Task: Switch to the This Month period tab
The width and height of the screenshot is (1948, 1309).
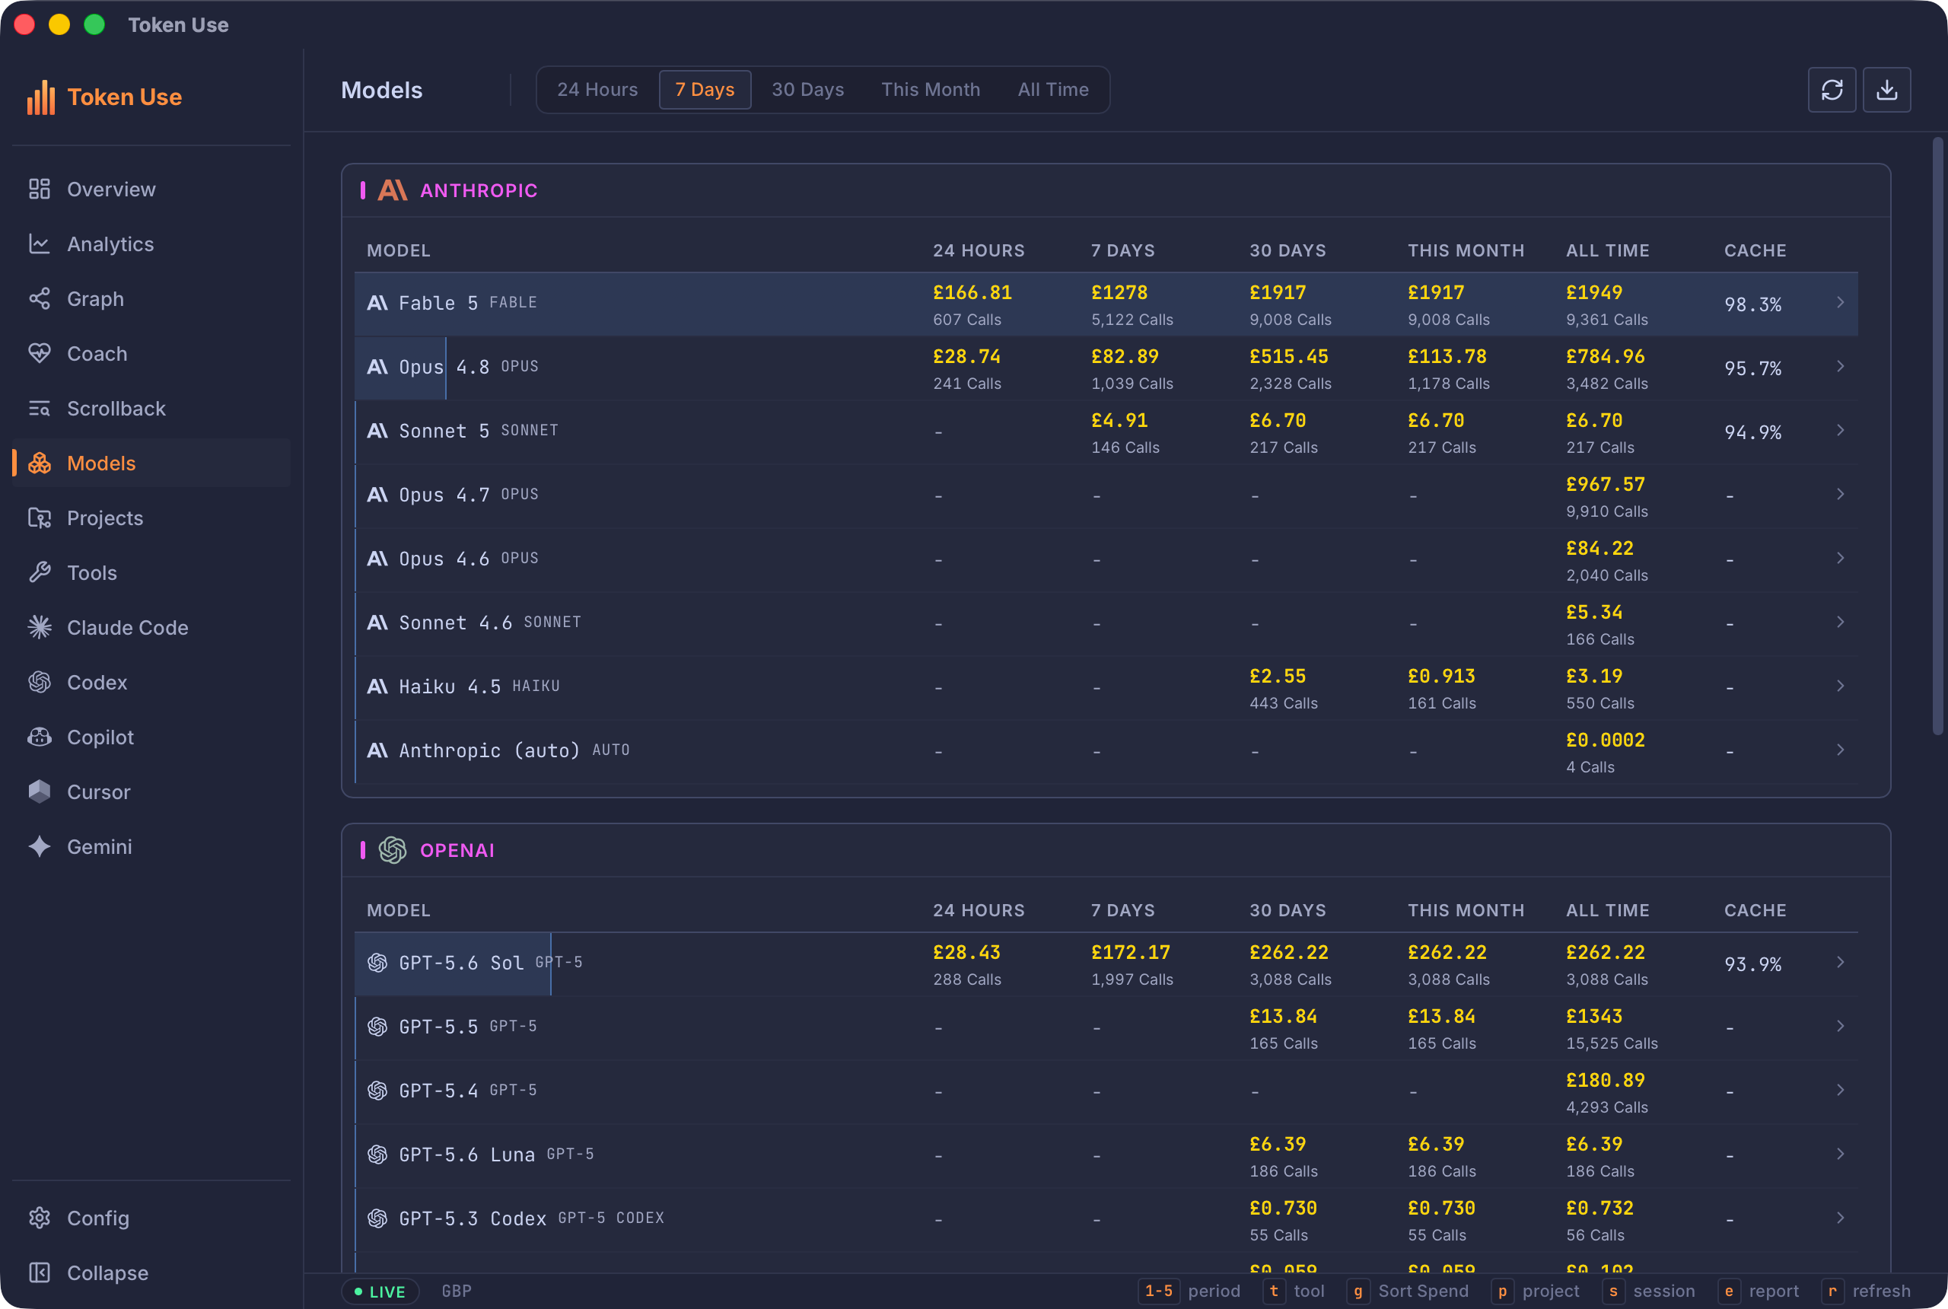Action: coord(931,89)
